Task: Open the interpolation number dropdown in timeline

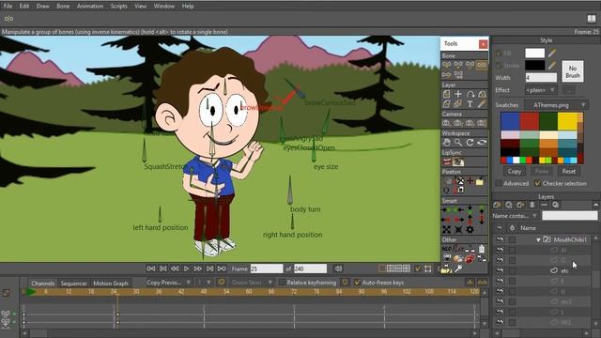Action: click(x=204, y=283)
